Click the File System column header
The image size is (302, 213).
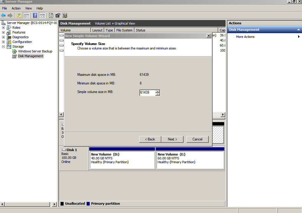tap(124, 30)
